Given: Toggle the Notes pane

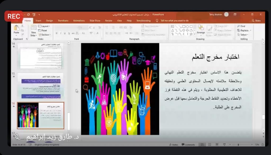Looking at the screenshot, I should tap(174, 145).
